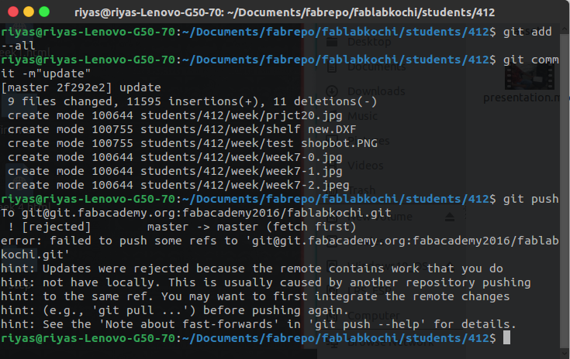Minimize the terminal using yellow button

click(29, 12)
